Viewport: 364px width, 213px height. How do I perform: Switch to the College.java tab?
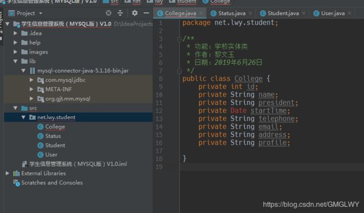[180, 13]
